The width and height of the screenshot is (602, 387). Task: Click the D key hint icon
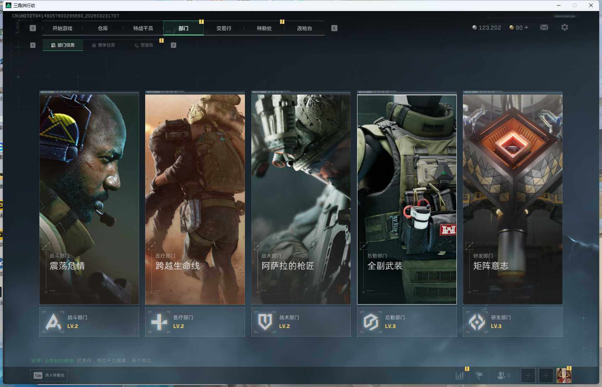click(174, 45)
